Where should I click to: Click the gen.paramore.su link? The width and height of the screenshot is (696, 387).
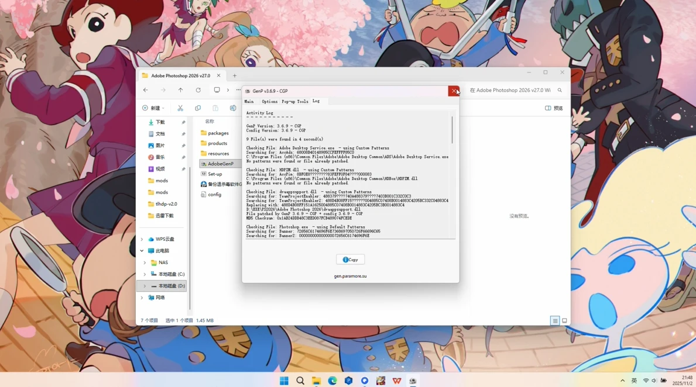coord(350,275)
